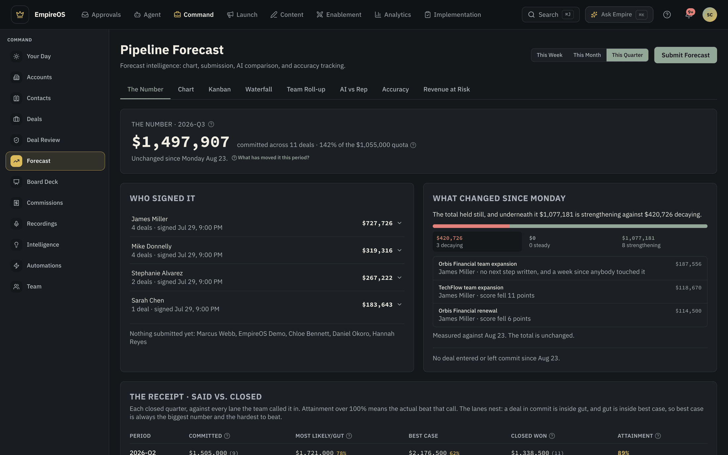
Task: Open the Enablement menu in top nav
Action: click(339, 15)
